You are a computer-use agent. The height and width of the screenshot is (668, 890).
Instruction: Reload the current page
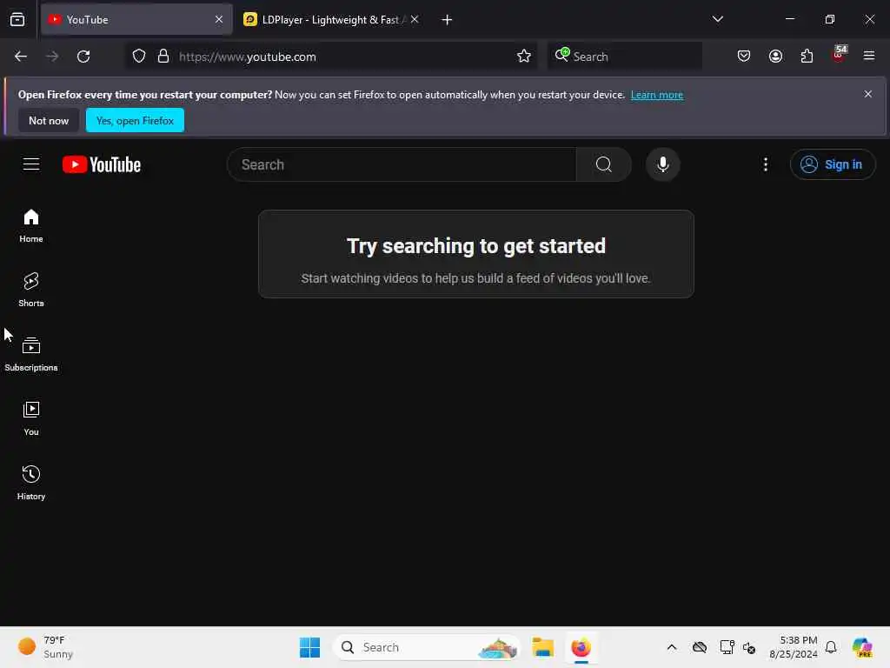(x=83, y=57)
